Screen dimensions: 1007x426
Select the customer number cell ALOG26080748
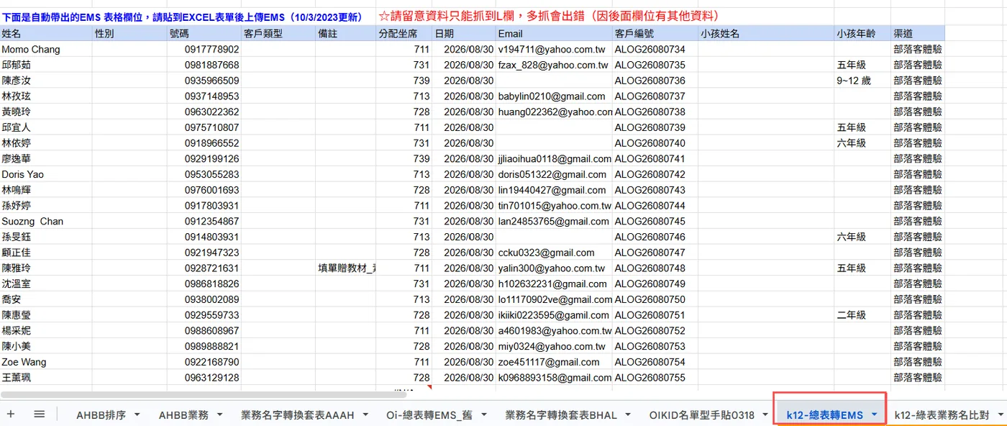(655, 268)
